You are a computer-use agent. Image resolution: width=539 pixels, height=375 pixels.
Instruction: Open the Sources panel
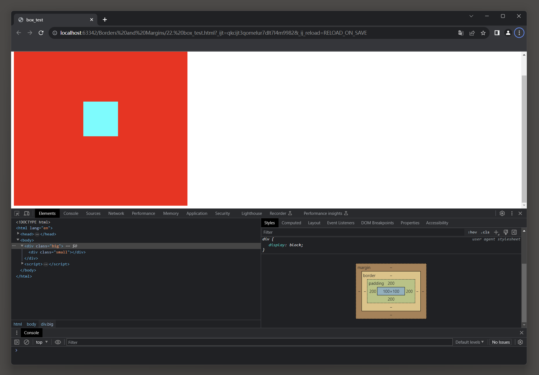click(x=93, y=213)
